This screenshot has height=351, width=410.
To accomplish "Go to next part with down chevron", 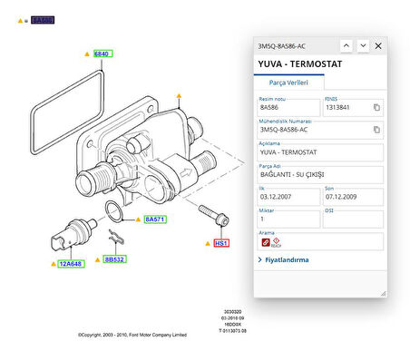I will (x=363, y=46).
